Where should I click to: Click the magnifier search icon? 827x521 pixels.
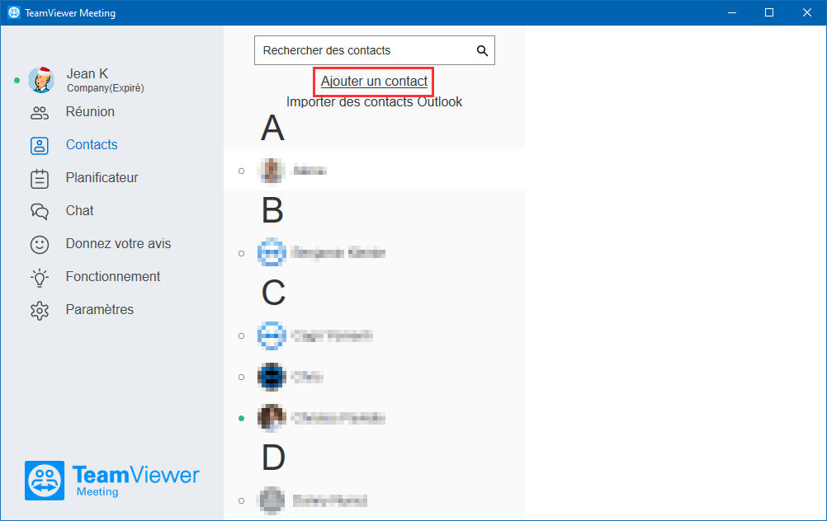tap(482, 50)
